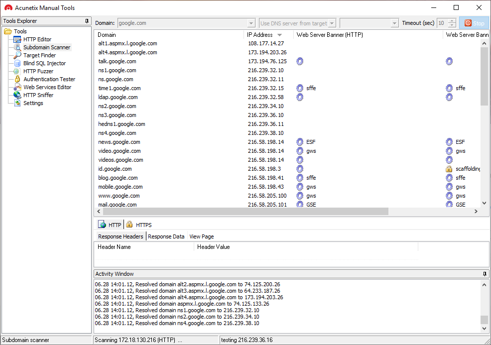This screenshot has width=491, height=345.
Task: Switch to the HTTPS tab
Action: pyautogui.click(x=139, y=225)
